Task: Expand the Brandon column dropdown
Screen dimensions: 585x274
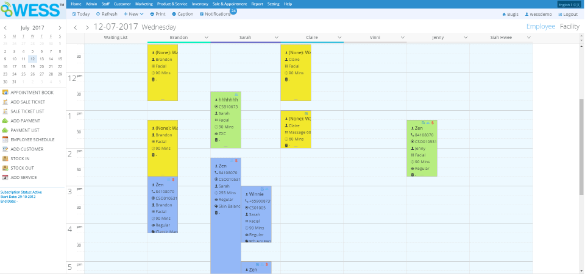Action: 207,38
